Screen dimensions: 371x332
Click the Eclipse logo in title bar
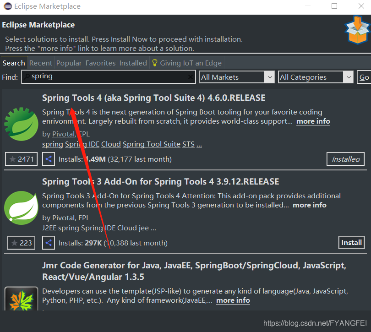pos(8,6)
